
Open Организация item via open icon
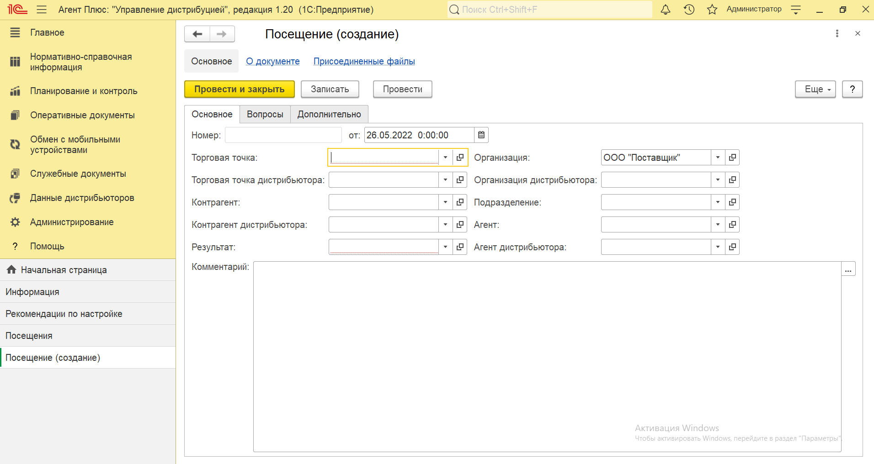(732, 158)
